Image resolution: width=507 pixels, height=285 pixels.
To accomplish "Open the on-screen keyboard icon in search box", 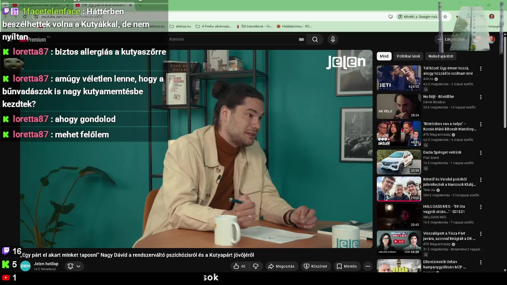I will coord(301,39).
